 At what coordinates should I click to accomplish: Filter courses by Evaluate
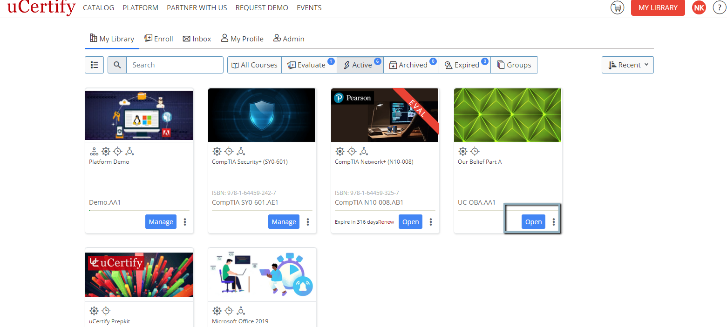309,65
